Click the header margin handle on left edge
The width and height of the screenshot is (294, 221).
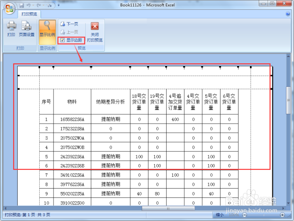click(x=19, y=76)
